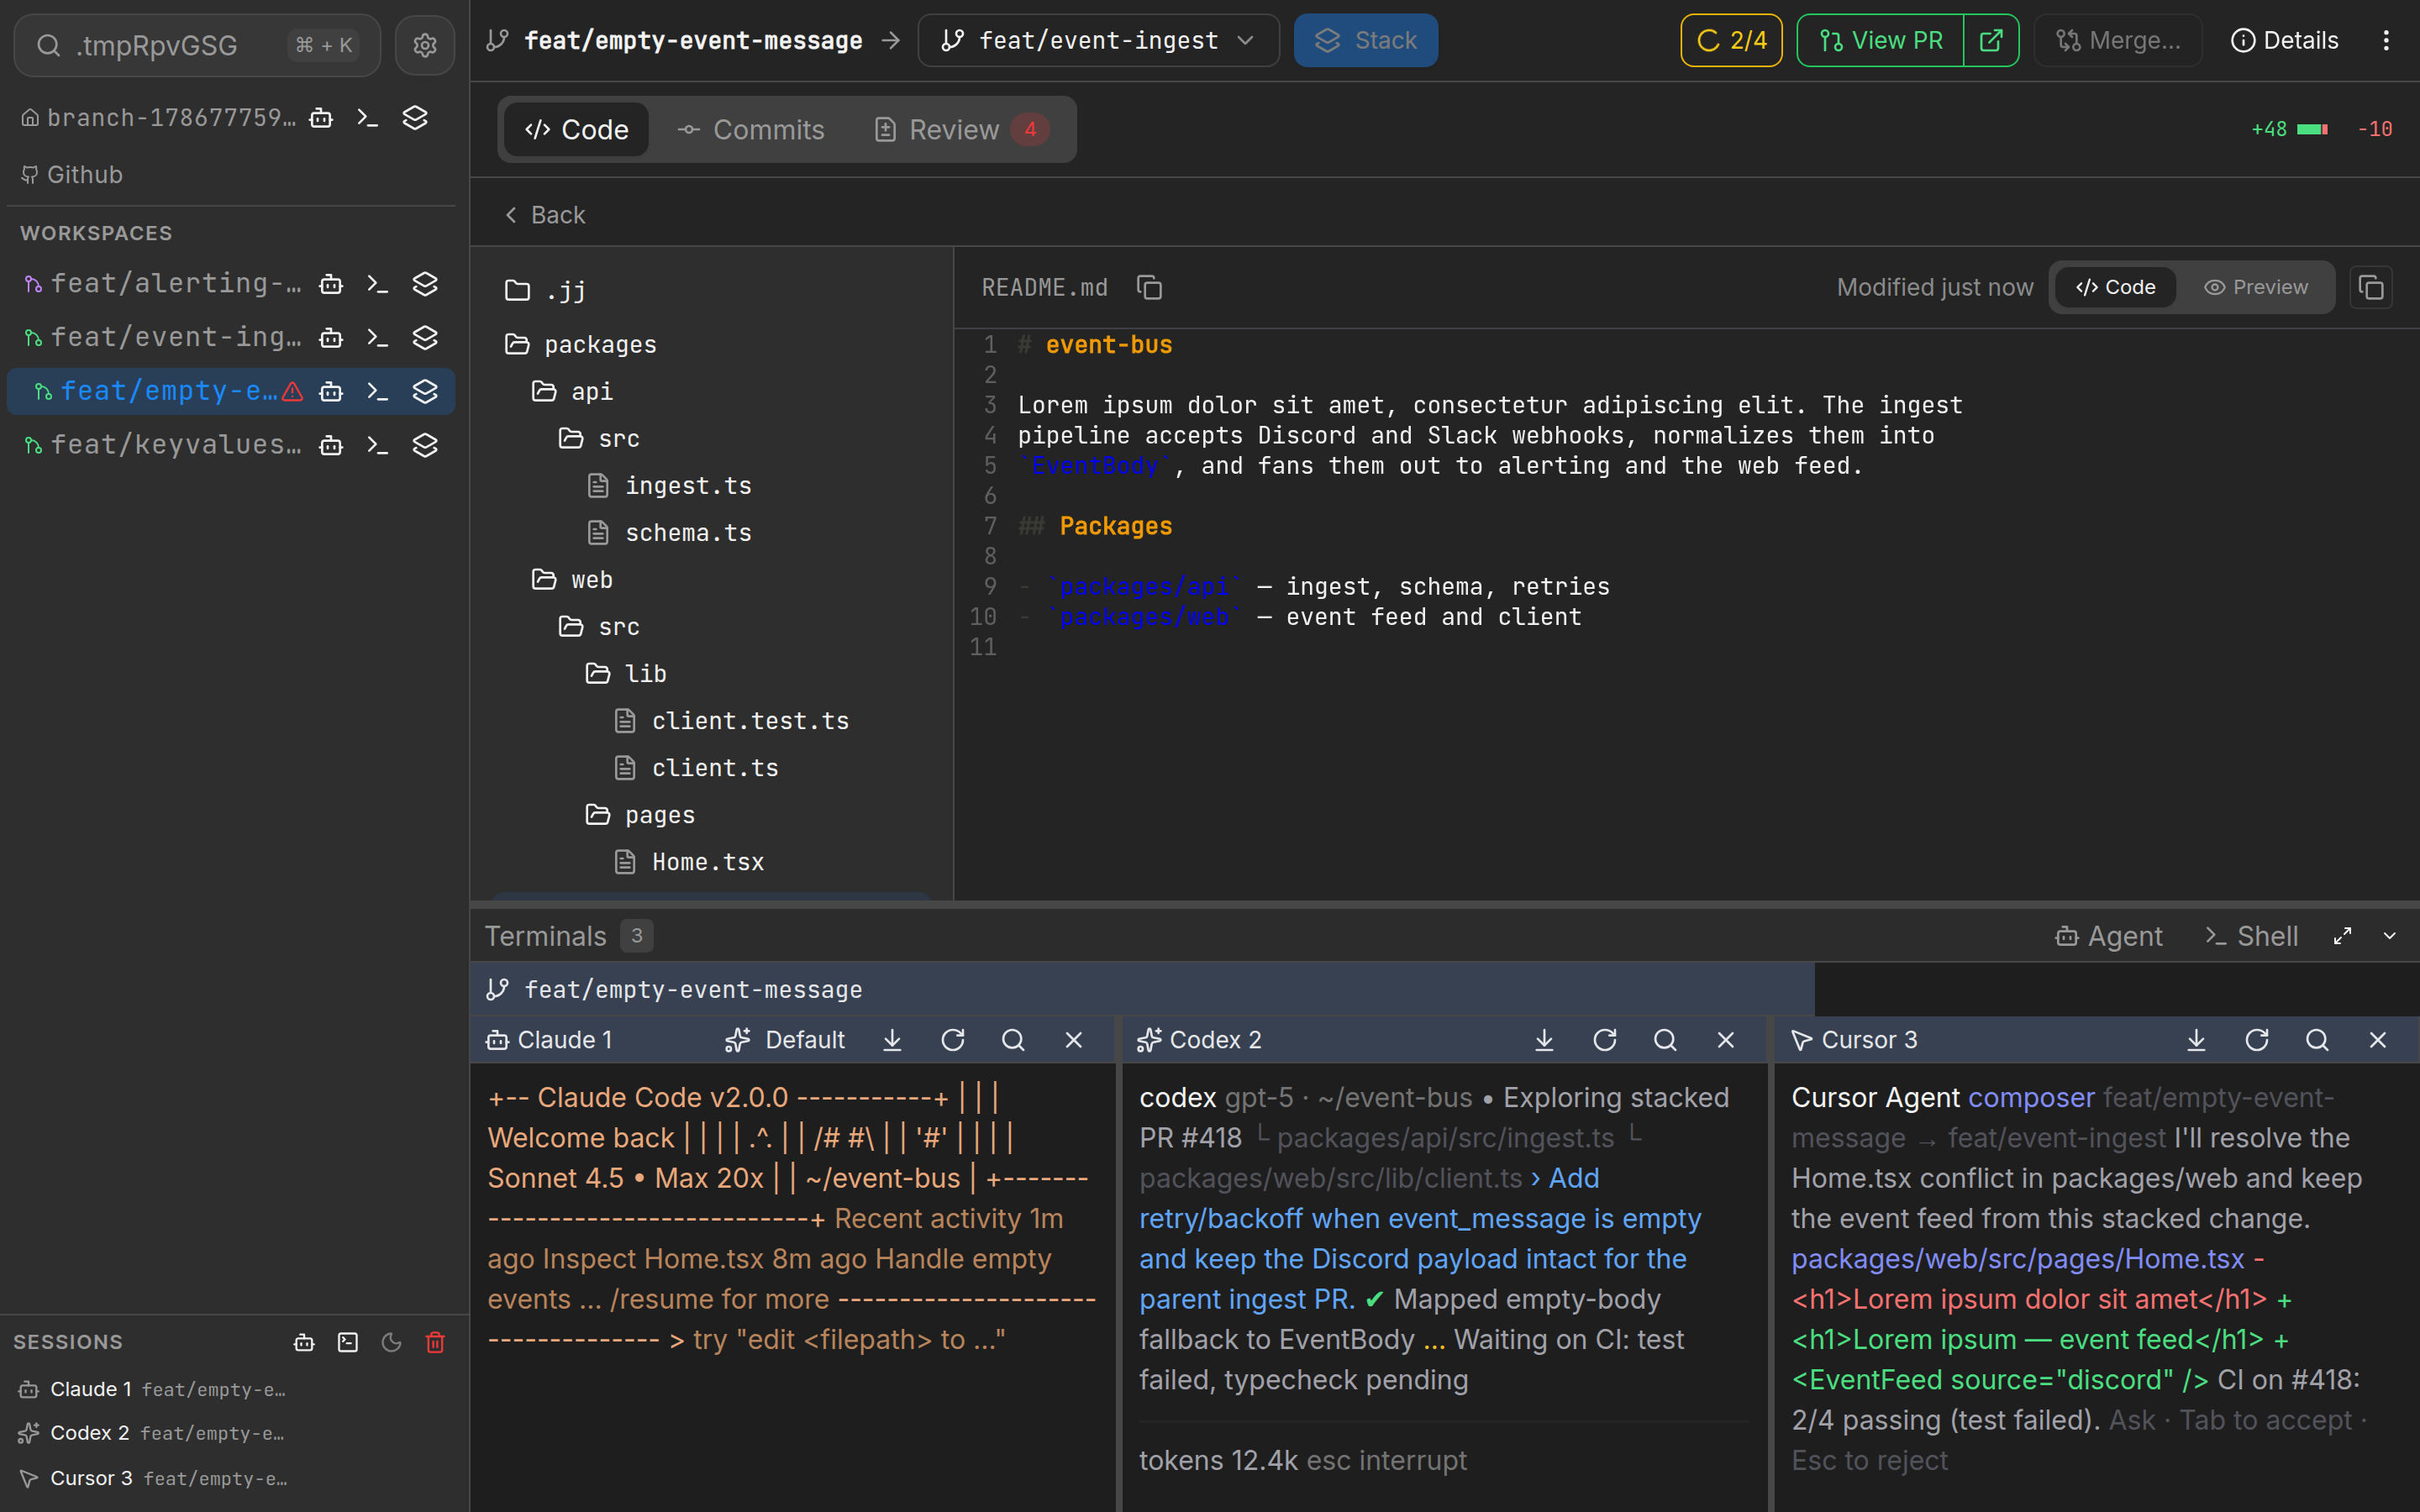
Task: Search the Claude 1 terminal
Action: pyautogui.click(x=1013, y=1040)
